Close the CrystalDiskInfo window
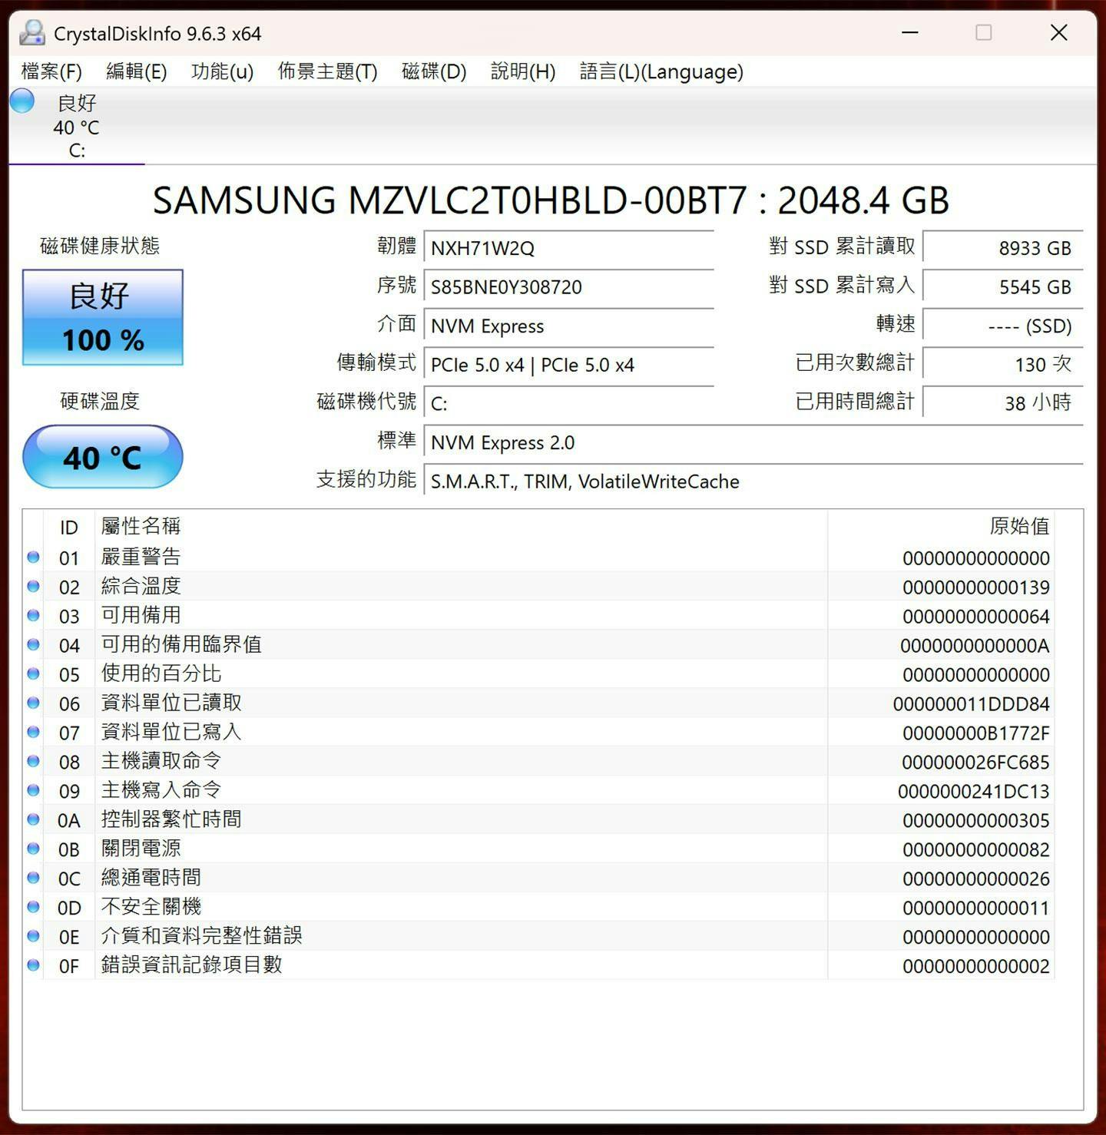The height and width of the screenshot is (1135, 1106). coord(1059,32)
